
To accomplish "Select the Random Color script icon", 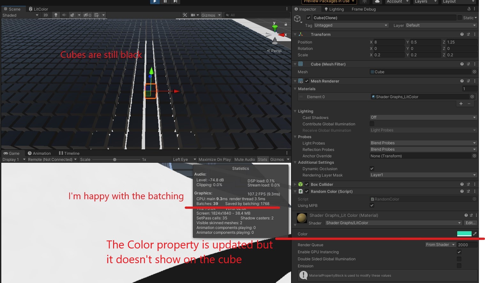I will coord(300,191).
